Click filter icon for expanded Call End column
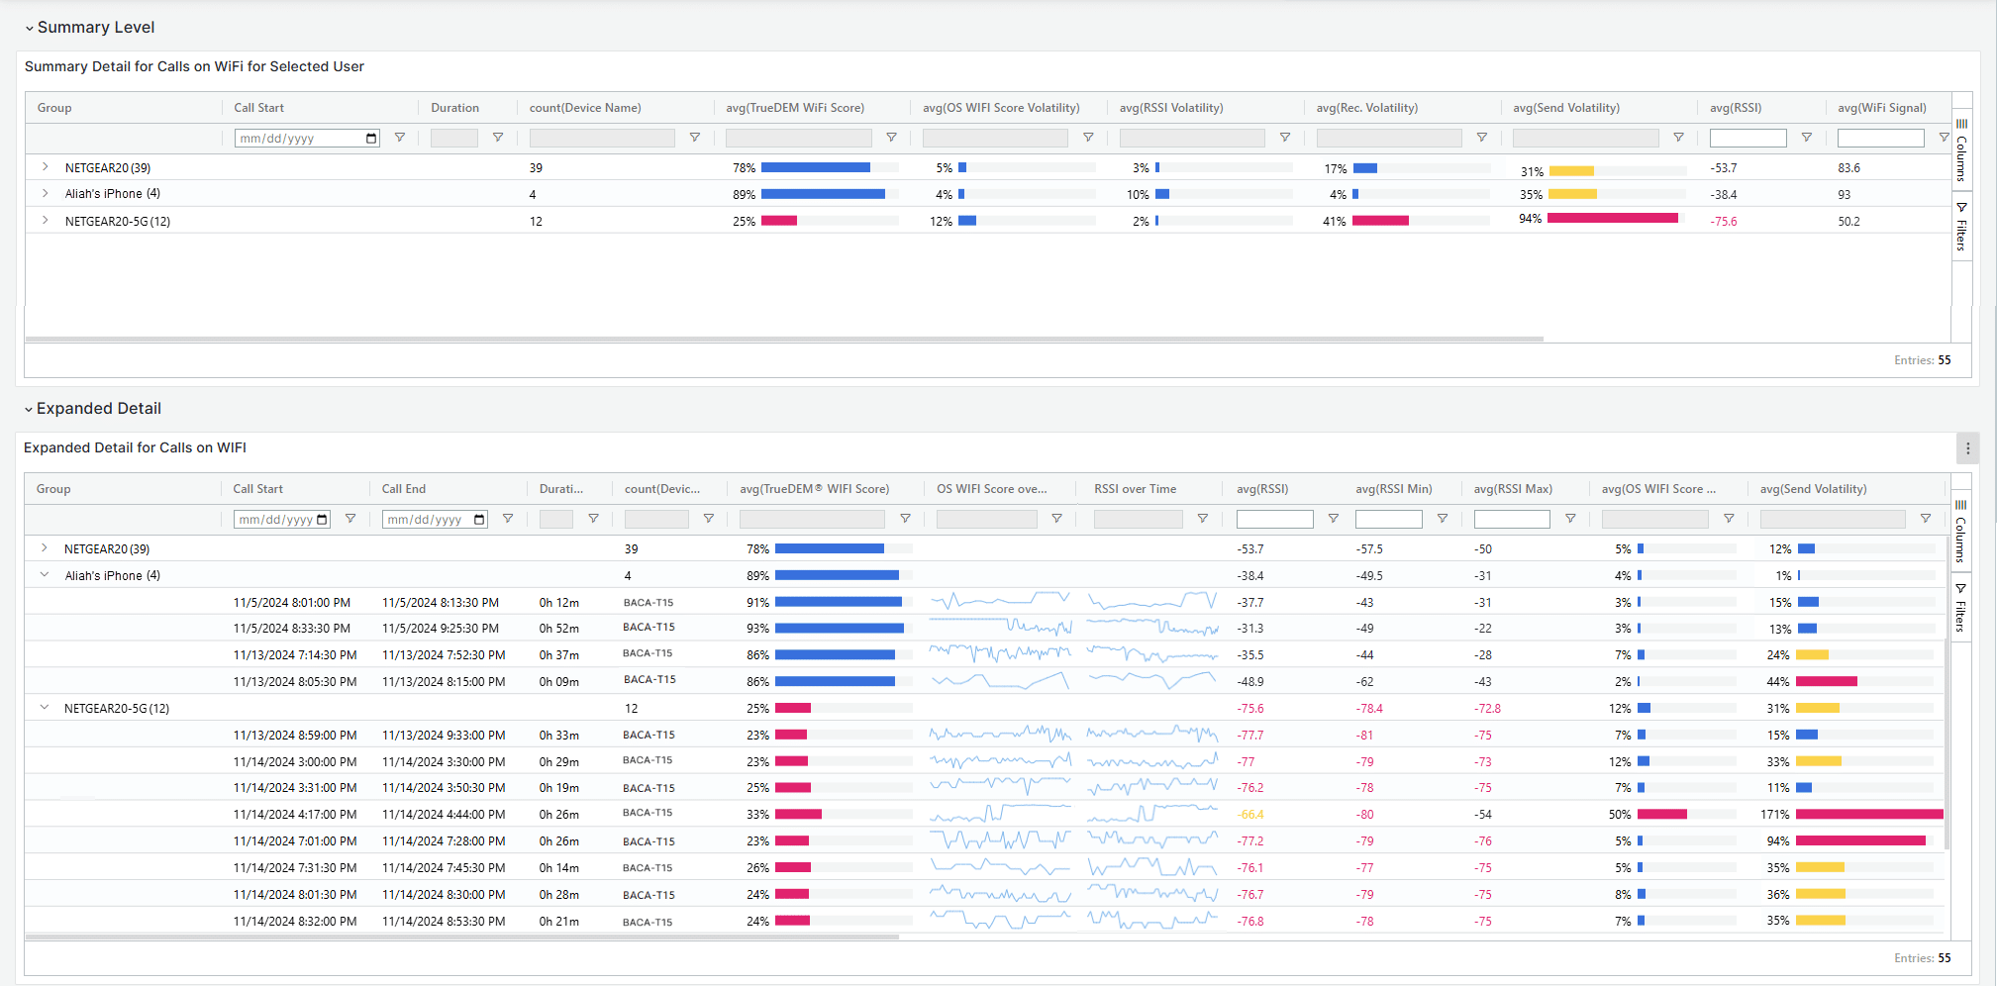The image size is (1997, 986). pos(508,519)
